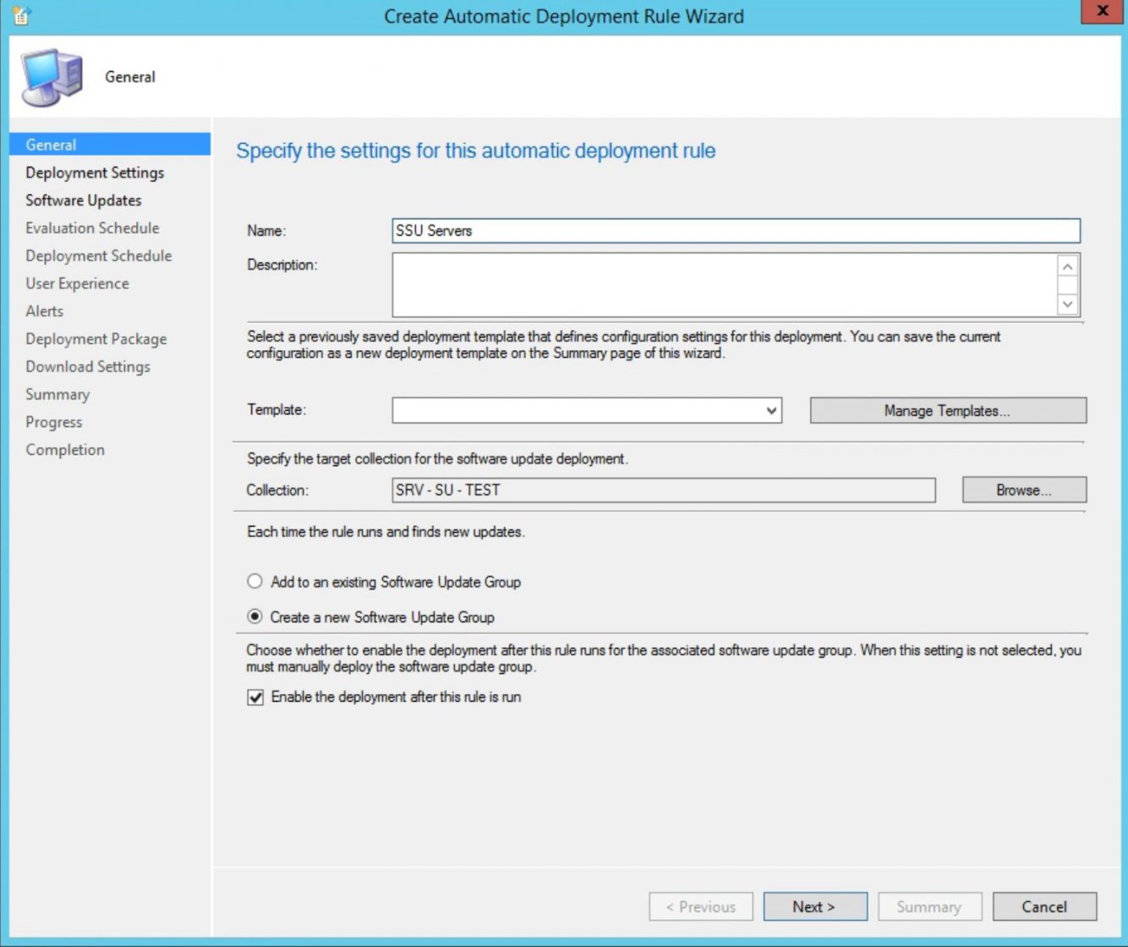The image size is (1128, 947).
Task: Select Evaluation Schedule in the sidebar
Action: tap(91, 227)
